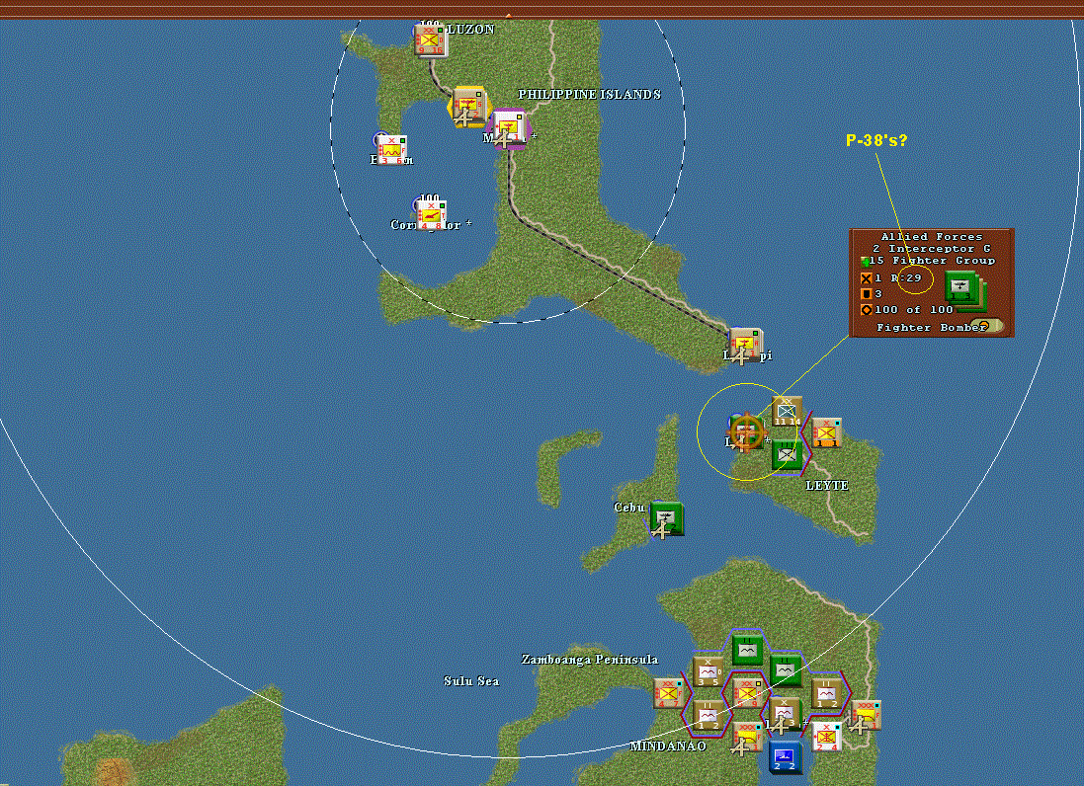Image resolution: width=1084 pixels, height=786 pixels.
Task: Select tan brigade counter with airfield marker
Action: (786, 714)
